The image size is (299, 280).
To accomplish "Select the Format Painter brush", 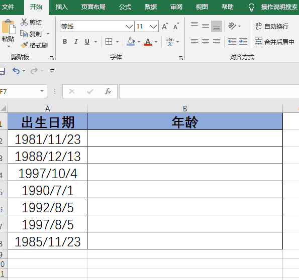I will point(24,45).
